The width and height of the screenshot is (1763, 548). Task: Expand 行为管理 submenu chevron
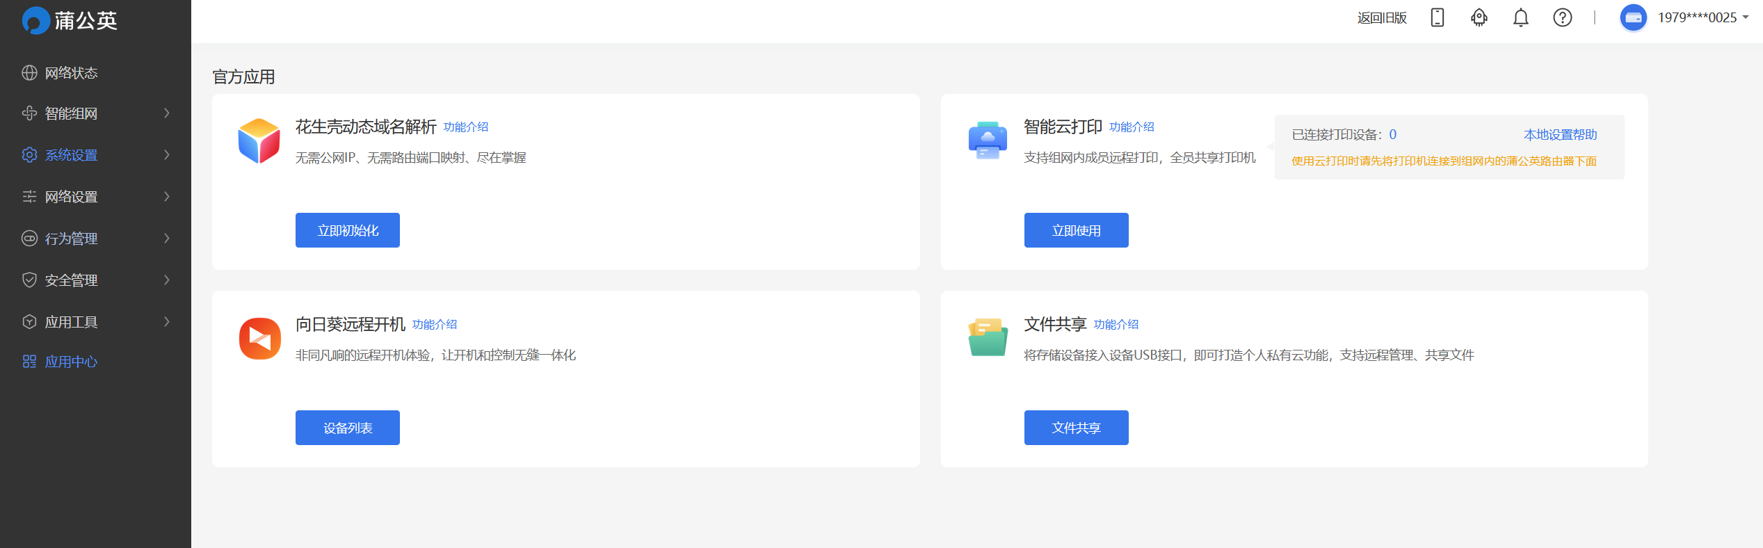point(167,239)
